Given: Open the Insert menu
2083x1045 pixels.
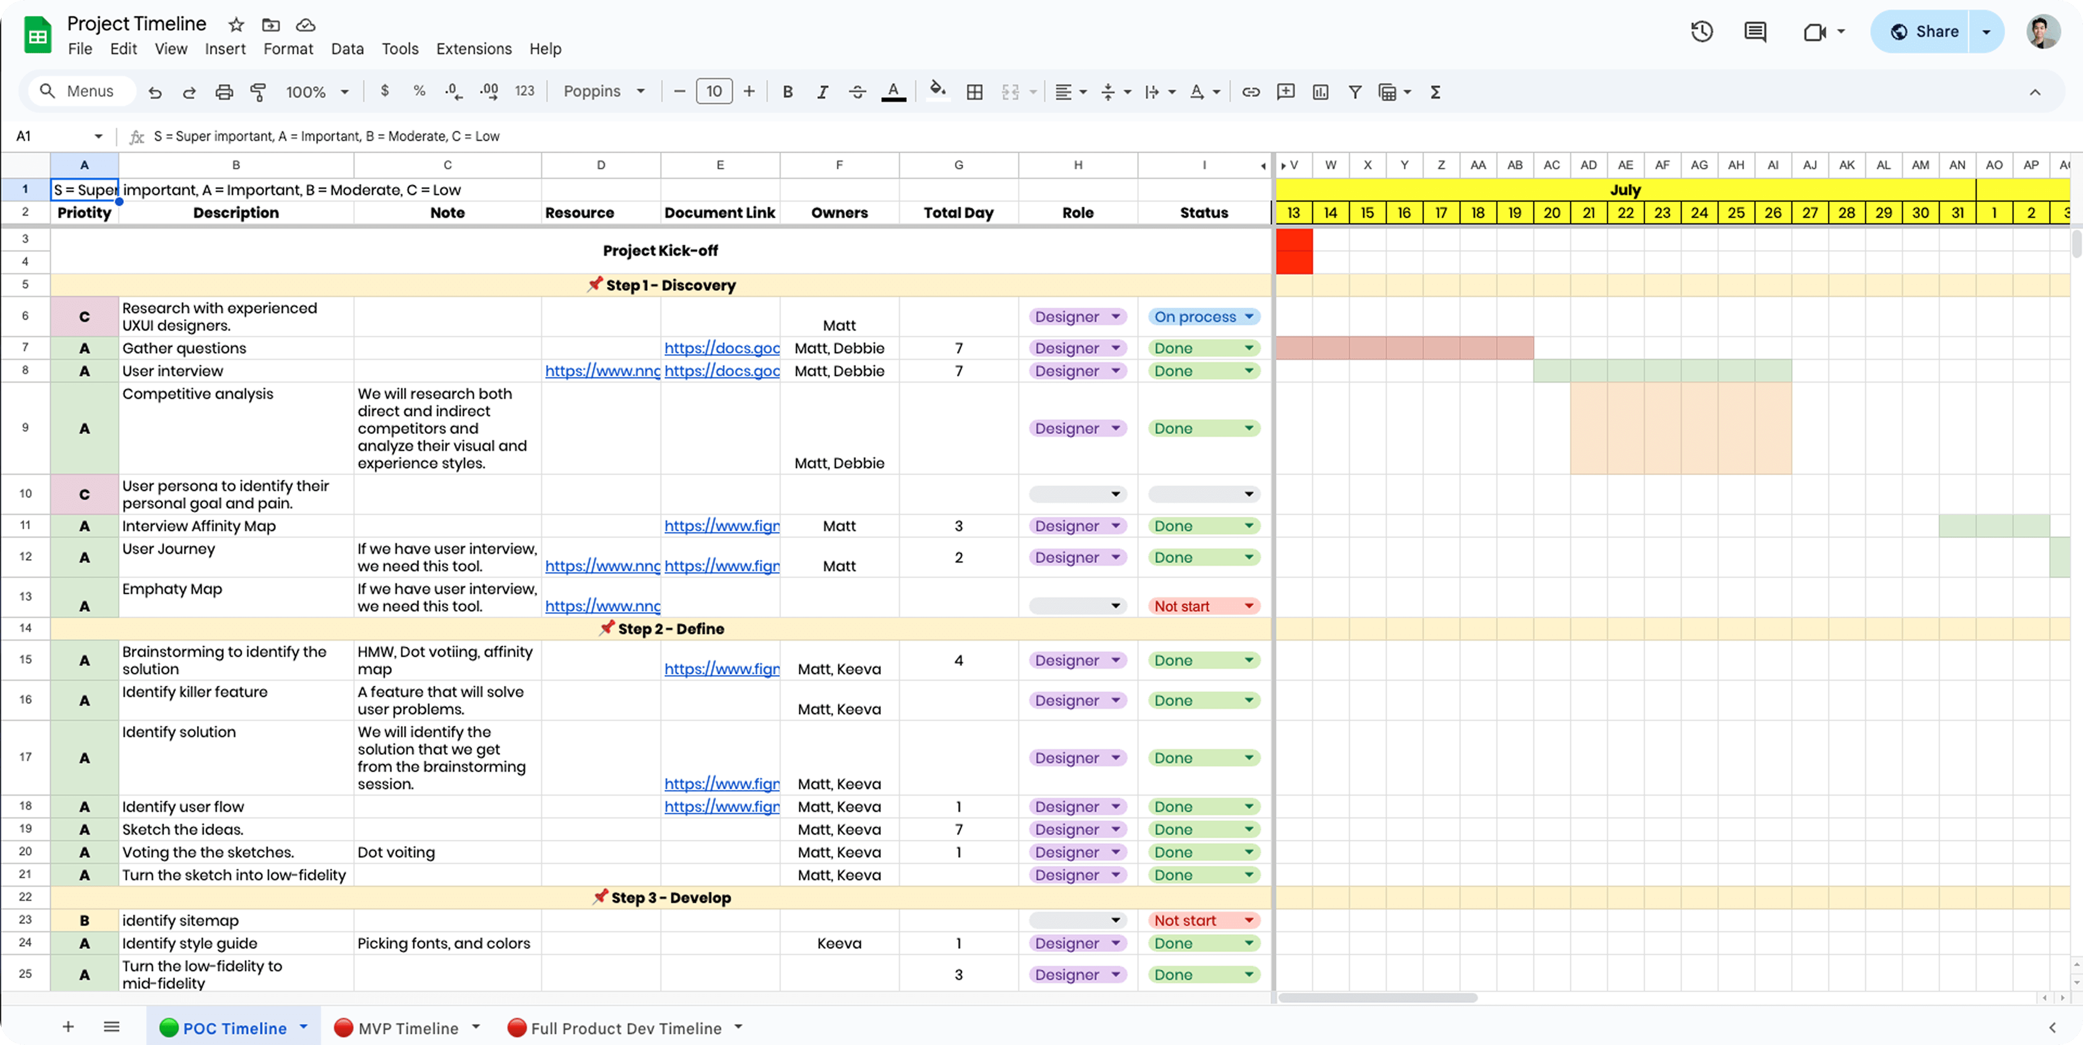Looking at the screenshot, I should click(x=225, y=49).
